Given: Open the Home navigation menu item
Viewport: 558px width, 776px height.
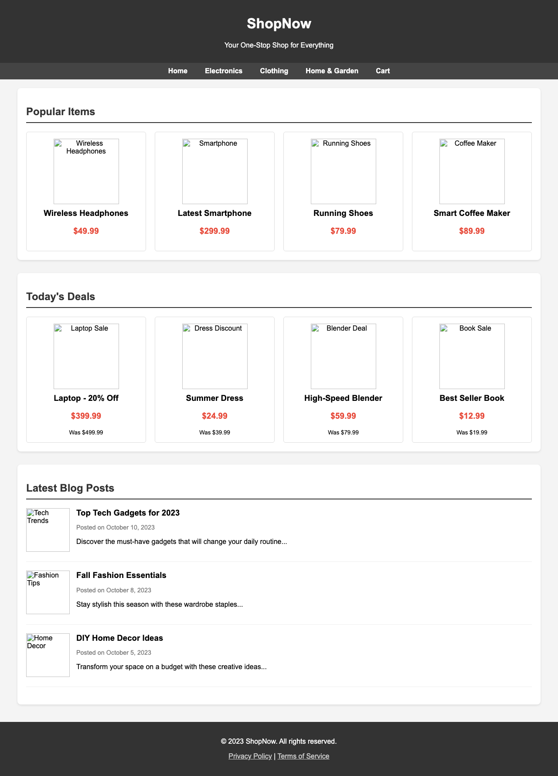Looking at the screenshot, I should tap(177, 70).
